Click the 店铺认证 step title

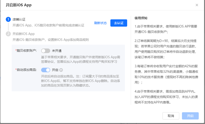tap(19, 20)
